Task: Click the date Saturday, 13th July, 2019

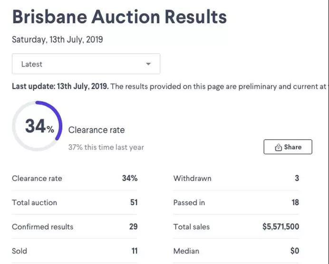Action: (x=57, y=39)
